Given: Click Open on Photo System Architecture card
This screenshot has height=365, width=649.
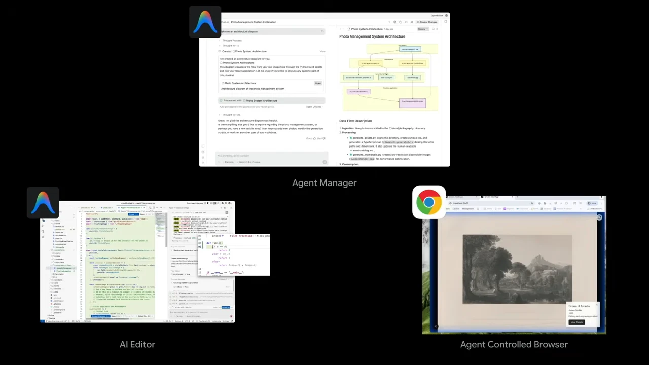Looking at the screenshot, I should point(318,83).
